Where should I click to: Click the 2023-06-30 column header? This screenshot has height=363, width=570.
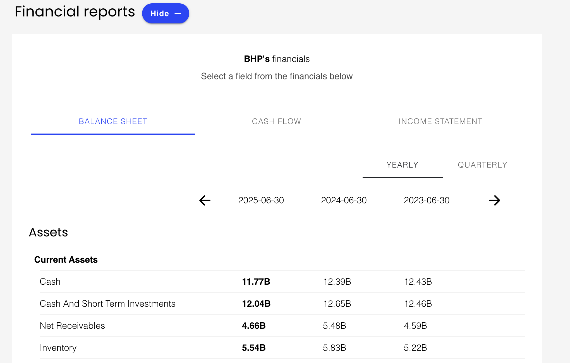427,200
